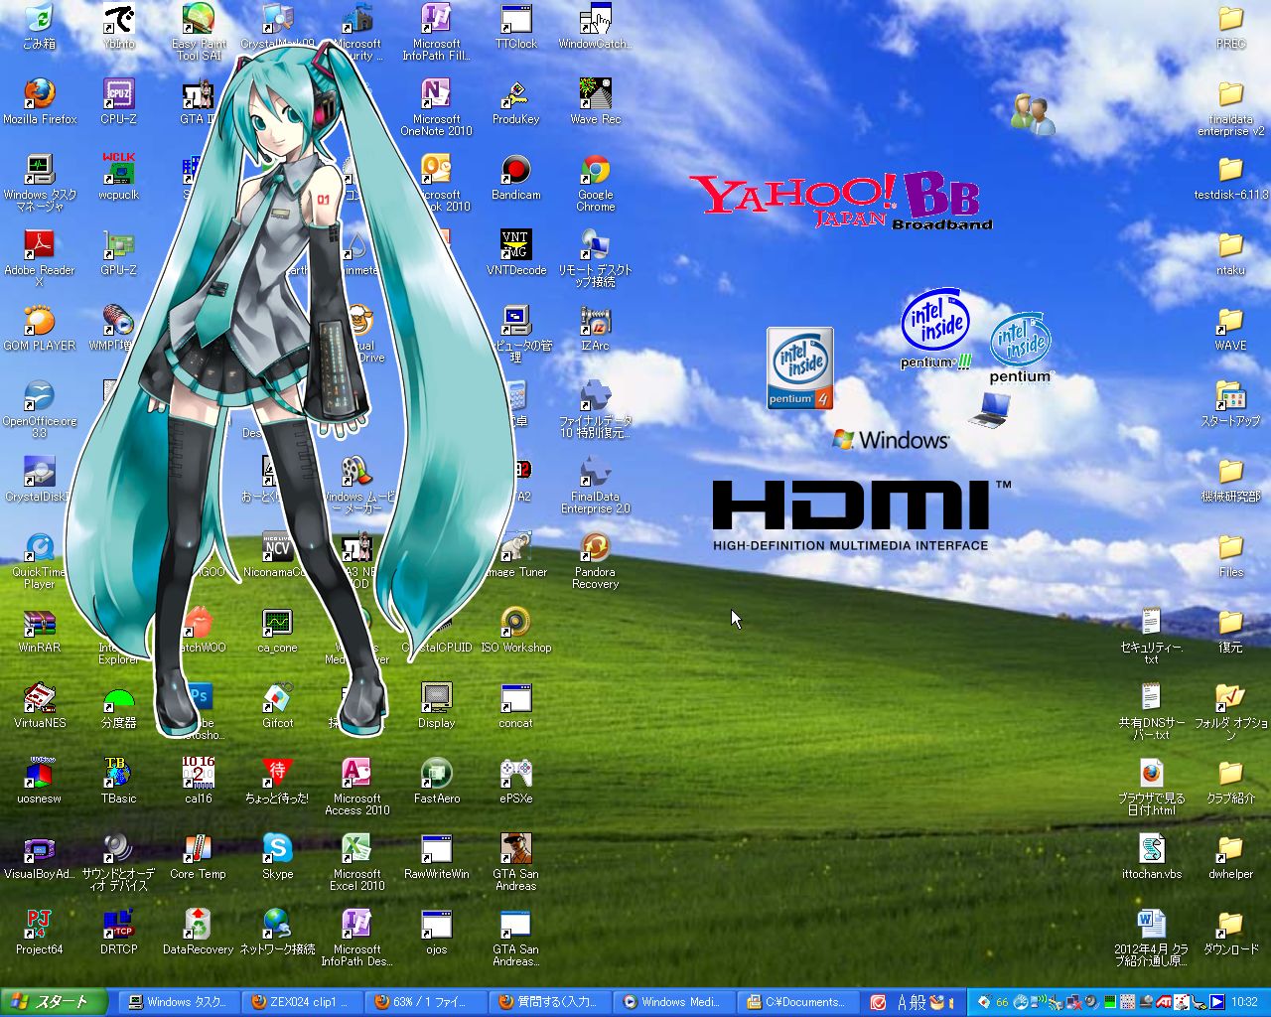The image size is (1271, 1017).
Task: Launch Microsoft OneNote 2010 icon
Action: point(437,107)
